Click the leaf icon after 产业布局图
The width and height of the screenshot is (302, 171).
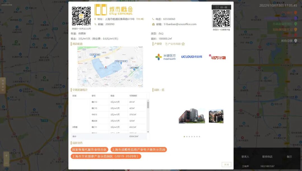click(183, 44)
